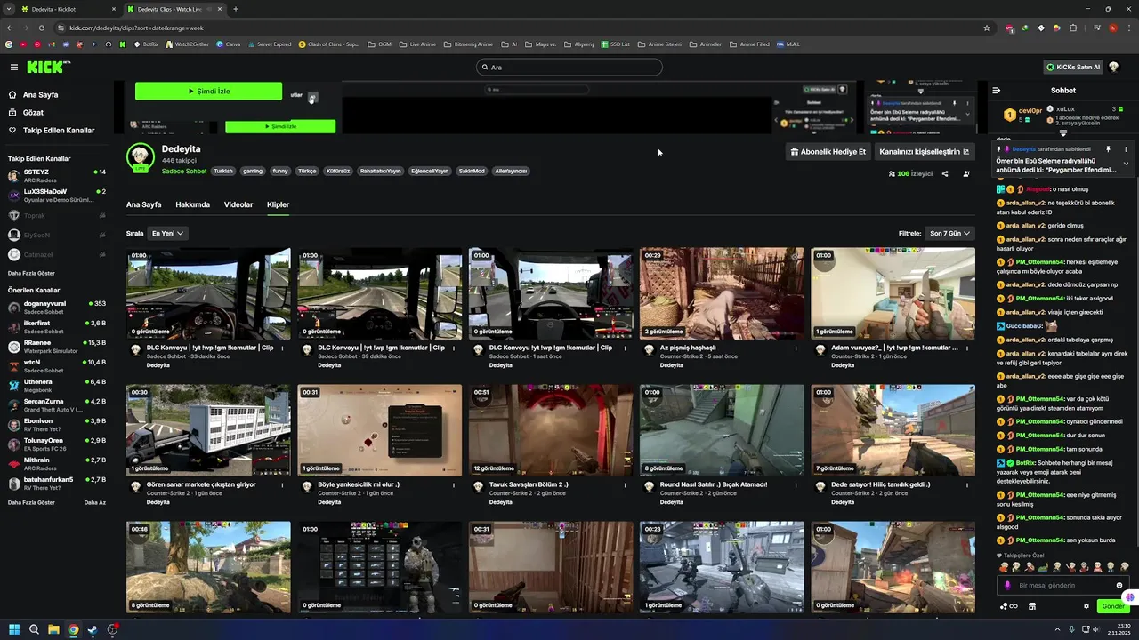Screen dimensions: 1139x640
Task: Open the En Yeni sort dropdown
Action: tap(167, 233)
